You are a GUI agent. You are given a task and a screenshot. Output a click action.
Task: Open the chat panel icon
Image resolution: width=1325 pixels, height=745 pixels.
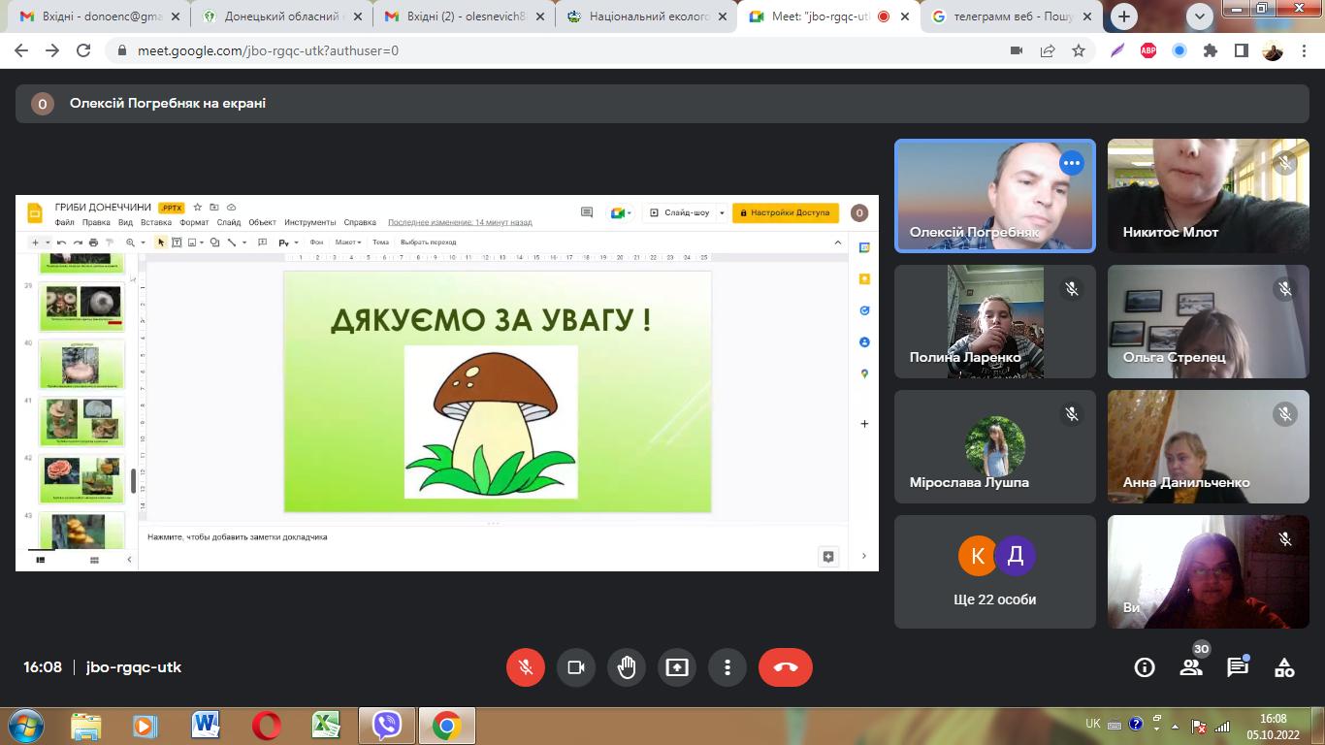pos(1238,667)
